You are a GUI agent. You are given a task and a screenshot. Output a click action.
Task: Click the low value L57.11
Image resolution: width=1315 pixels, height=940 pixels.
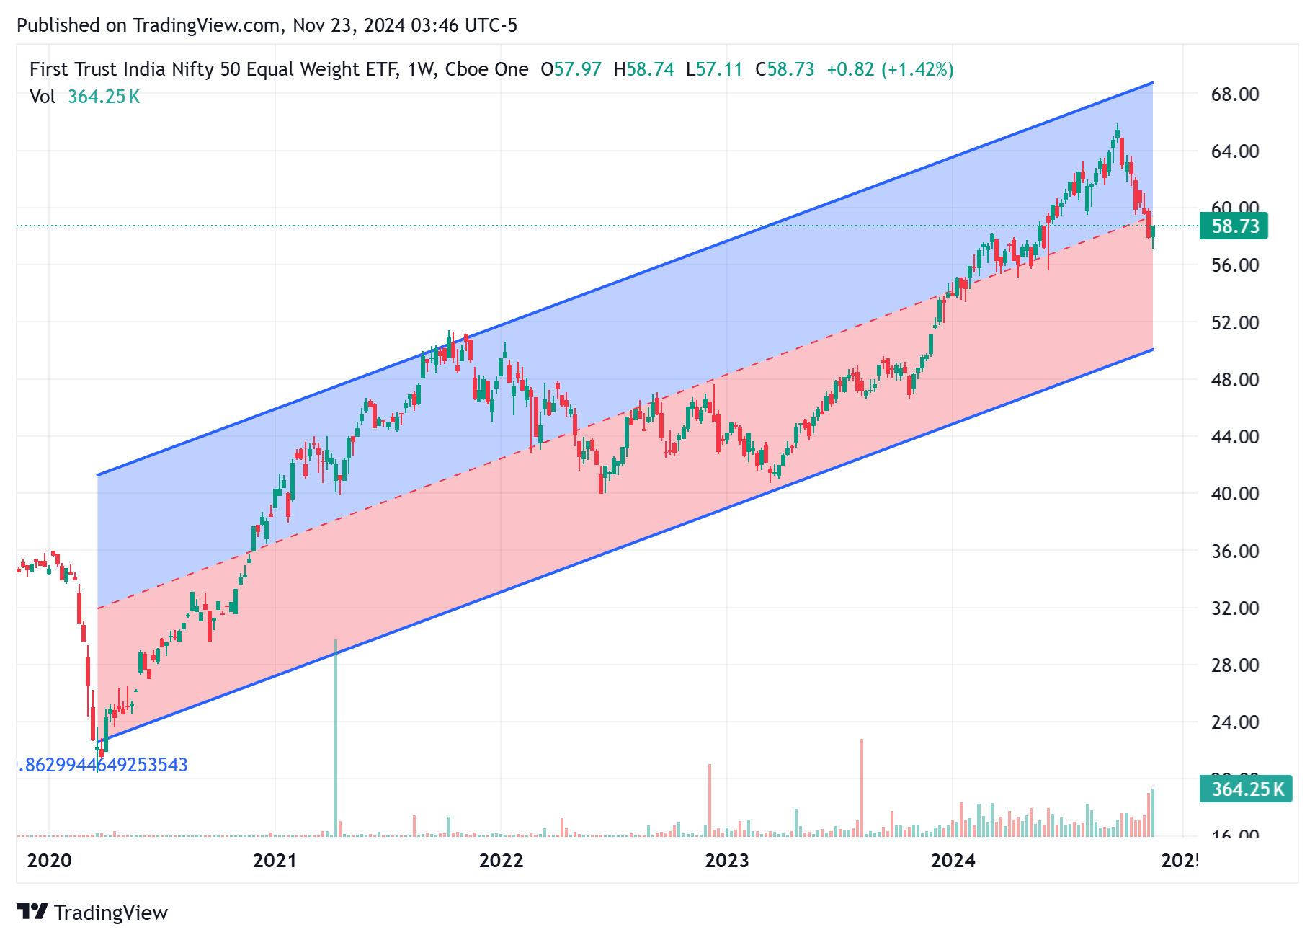(714, 69)
